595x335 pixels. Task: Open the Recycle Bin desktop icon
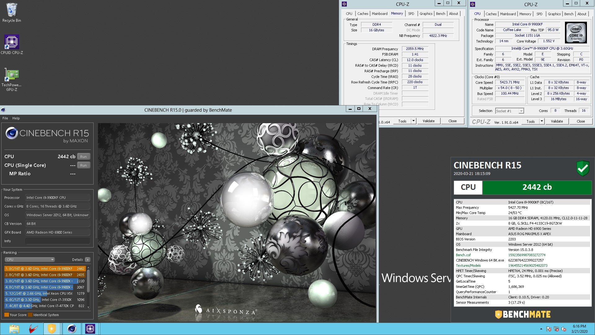pyautogui.click(x=12, y=12)
